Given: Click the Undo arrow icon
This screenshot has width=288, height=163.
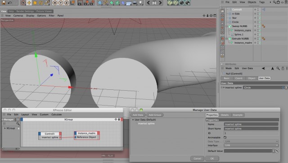Looking at the screenshot, I should pyautogui.click(x=10, y=3).
